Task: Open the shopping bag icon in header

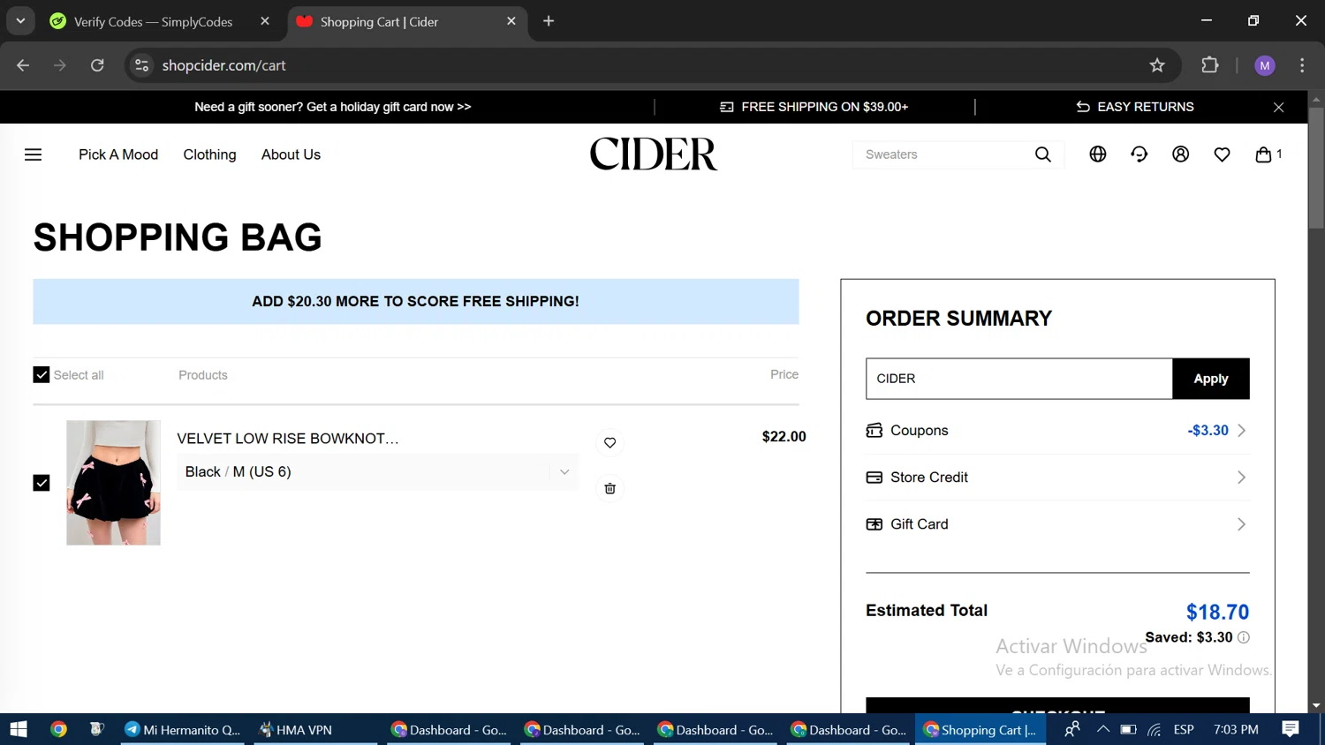Action: (1264, 154)
